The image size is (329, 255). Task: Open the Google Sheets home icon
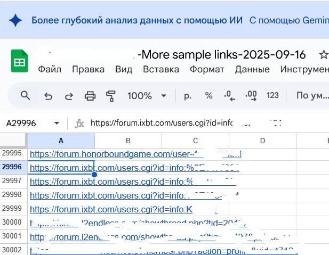click(x=19, y=61)
